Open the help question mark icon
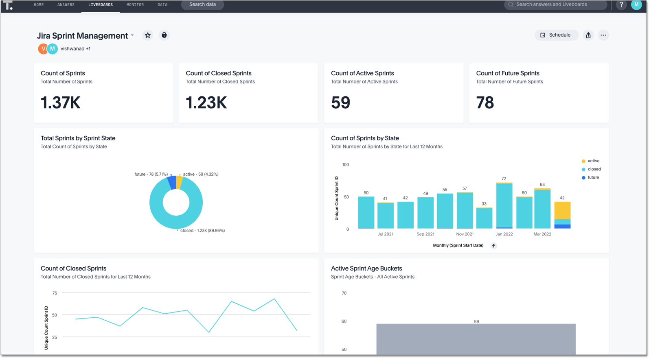Image resolution: width=649 pixels, height=358 pixels. click(621, 5)
